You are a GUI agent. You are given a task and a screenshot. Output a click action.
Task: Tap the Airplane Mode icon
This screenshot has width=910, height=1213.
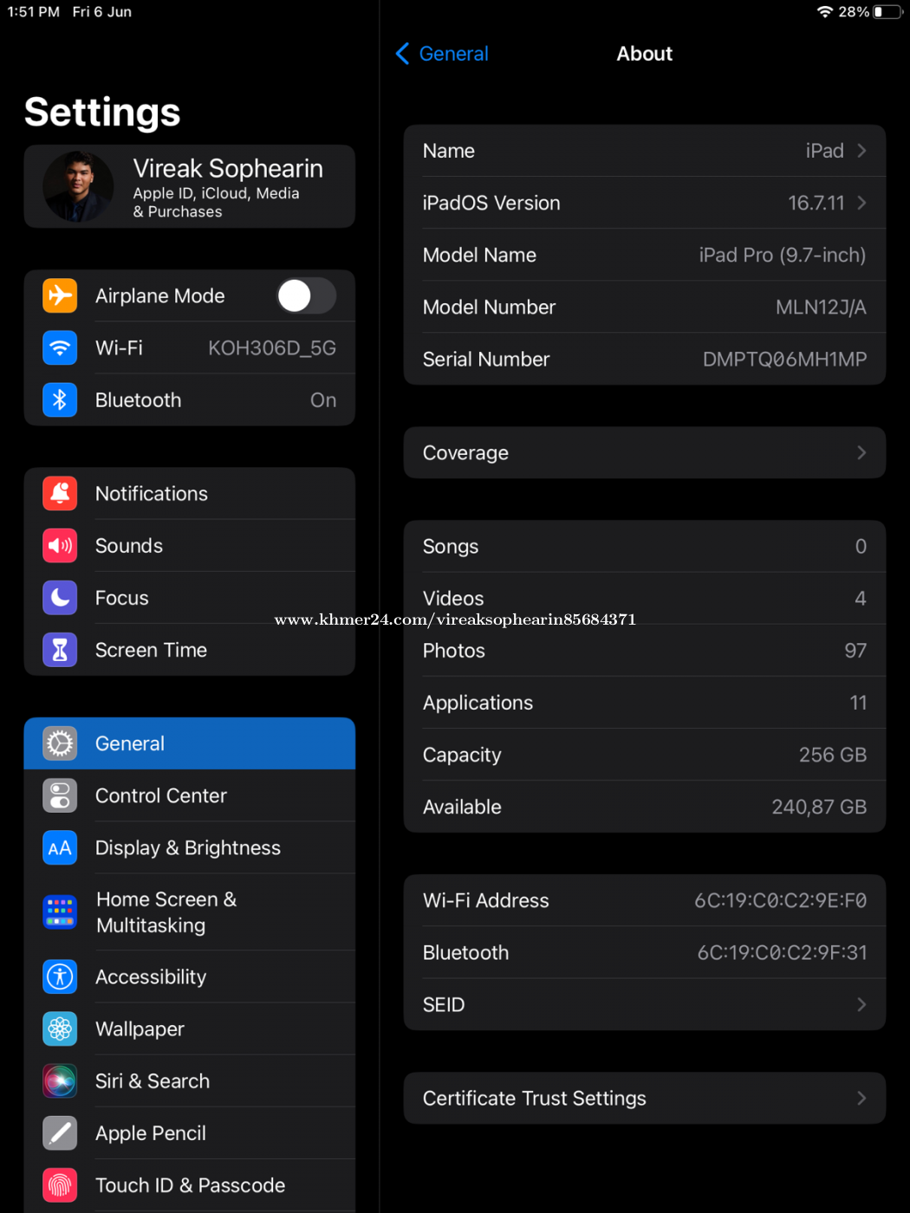tap(60, 295)
